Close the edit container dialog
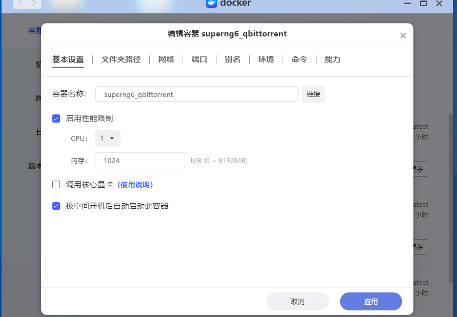The image size is (457, 317). pyautogui.click(x=403, y=35)
